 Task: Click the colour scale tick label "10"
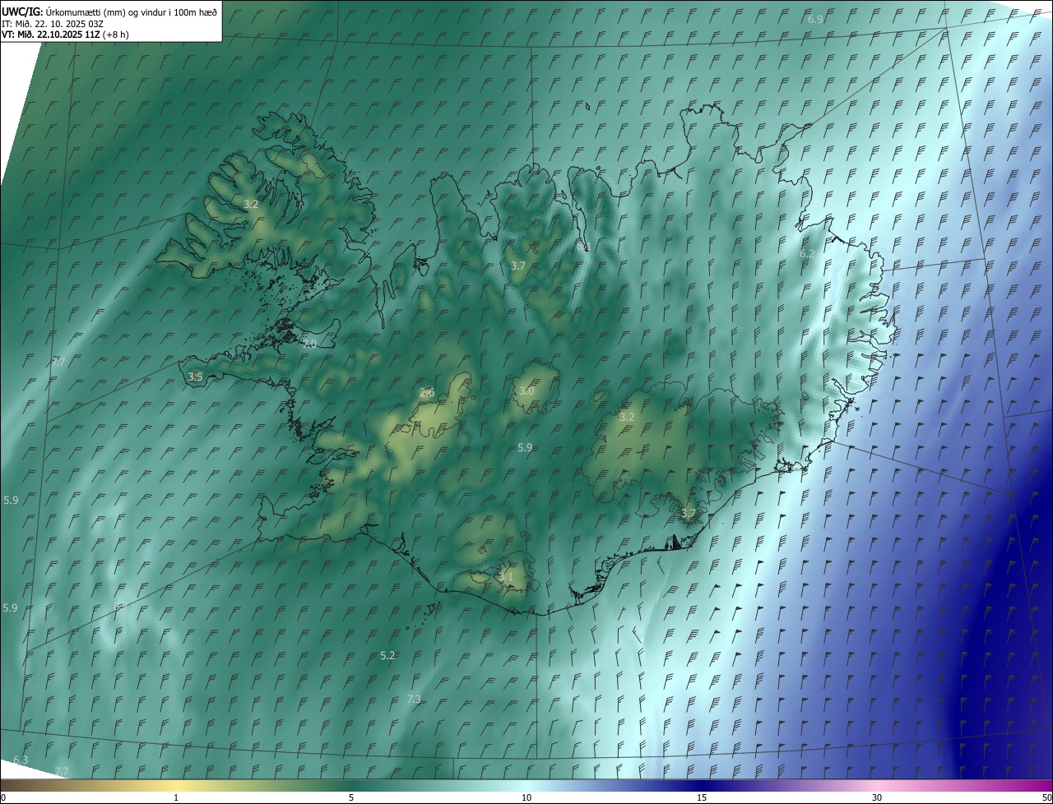(x=526, y=797)
